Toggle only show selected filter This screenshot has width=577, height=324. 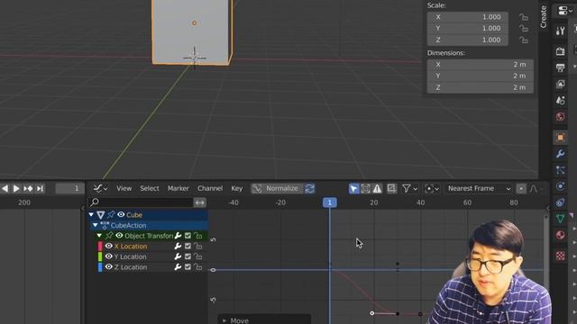(353, 188)
